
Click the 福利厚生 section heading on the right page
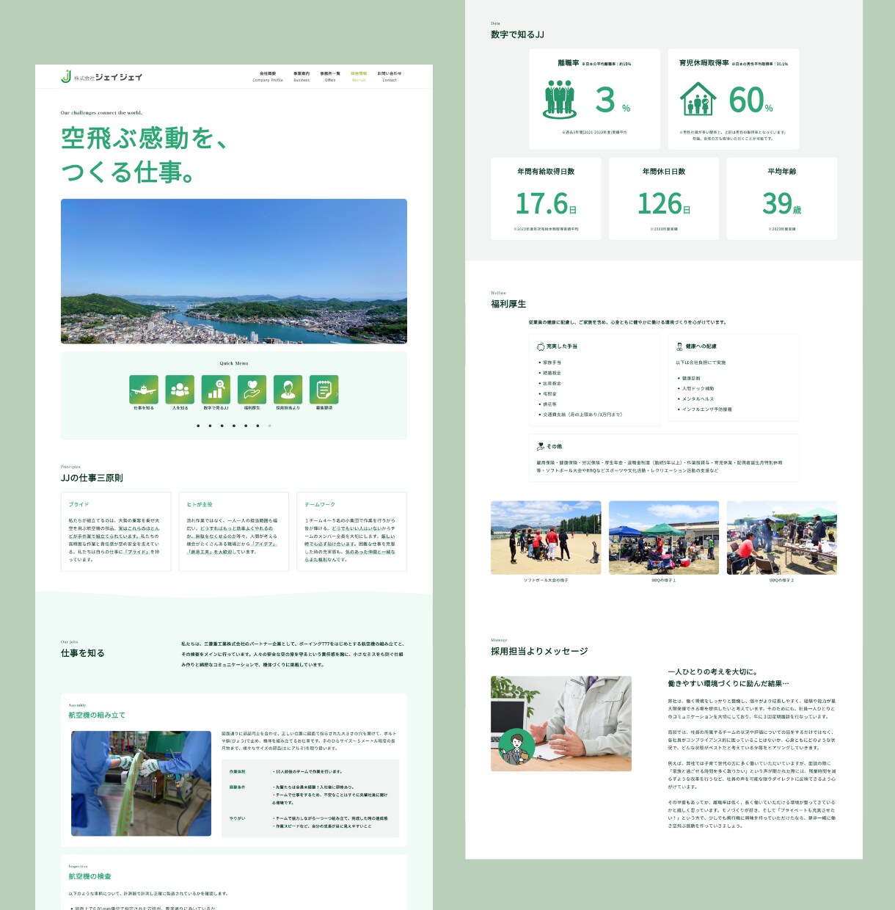pyautogui.click(x=508, y=304)
